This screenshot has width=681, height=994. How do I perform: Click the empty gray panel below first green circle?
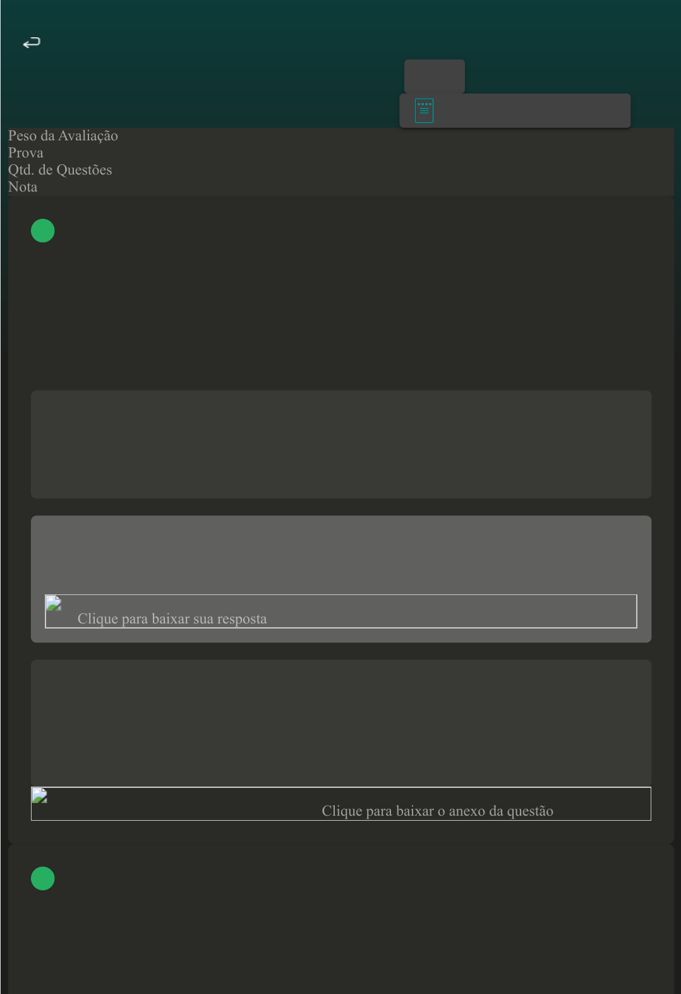pyautogui.click(x=341, y=444)
